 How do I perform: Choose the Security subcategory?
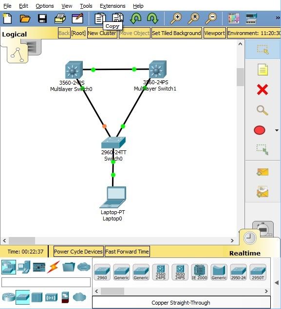tap(65, 297)
